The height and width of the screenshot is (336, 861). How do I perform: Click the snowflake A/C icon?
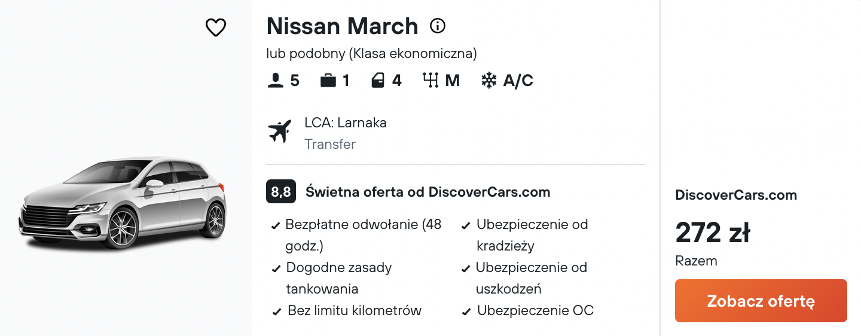point(489,80)
